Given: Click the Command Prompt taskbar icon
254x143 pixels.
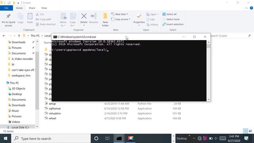Looking at the screenshot, I should [x=119, y=139].
